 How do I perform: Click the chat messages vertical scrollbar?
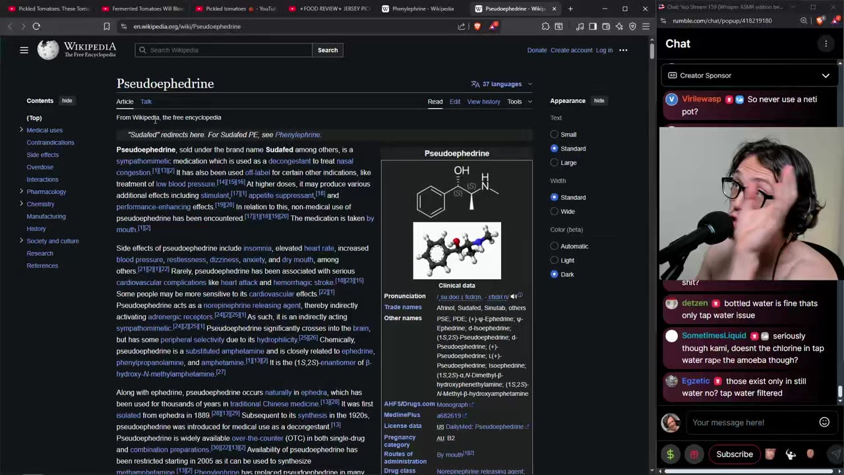(840, 392)
